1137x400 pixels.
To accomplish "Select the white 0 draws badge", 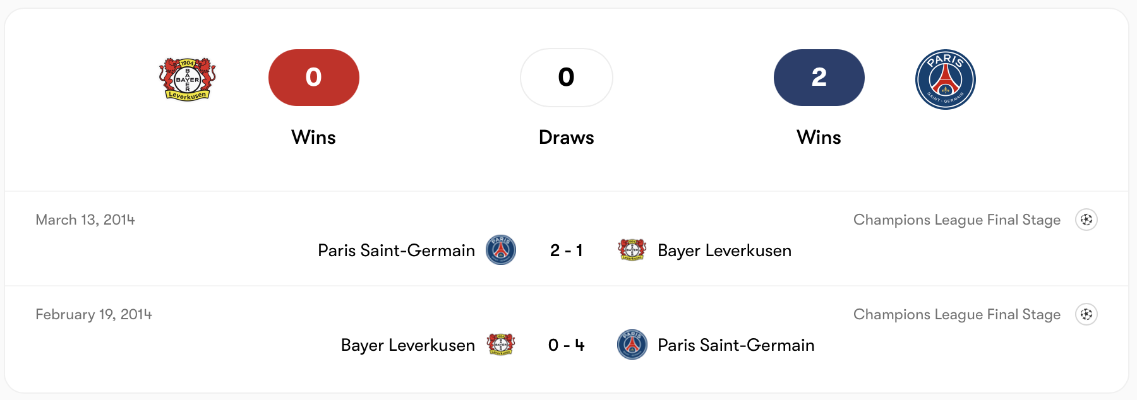I will [566, 78].
